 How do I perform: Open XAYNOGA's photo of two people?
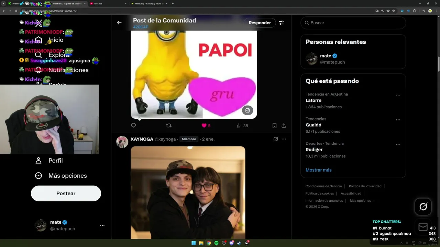pyautogui.click(x=188, y=192)
